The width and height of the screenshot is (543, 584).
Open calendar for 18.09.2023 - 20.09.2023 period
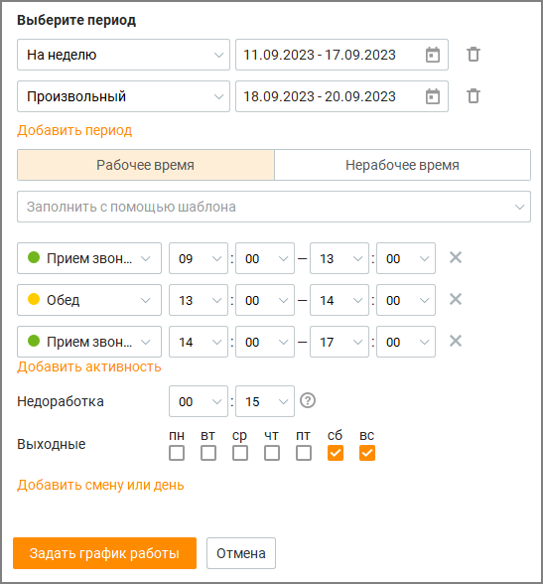pyautogui.click(x=433, y=96)
